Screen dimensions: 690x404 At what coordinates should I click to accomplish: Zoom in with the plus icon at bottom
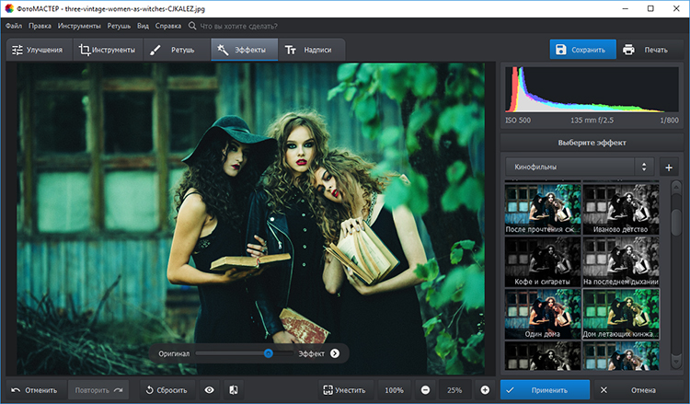coord(485,390)
